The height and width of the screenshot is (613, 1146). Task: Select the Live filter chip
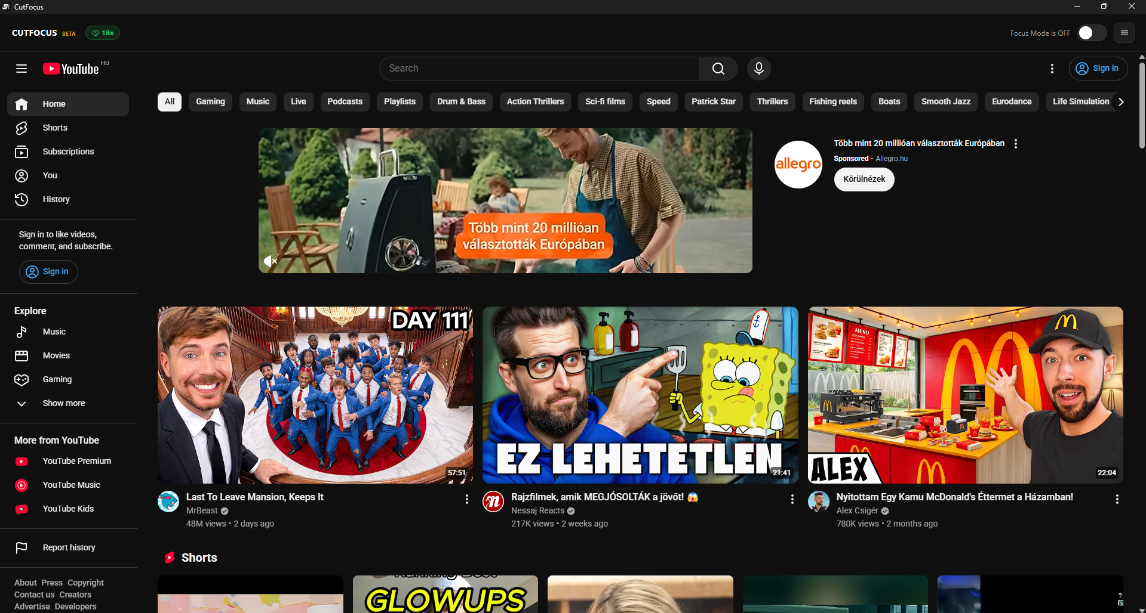tap(299, 102)
